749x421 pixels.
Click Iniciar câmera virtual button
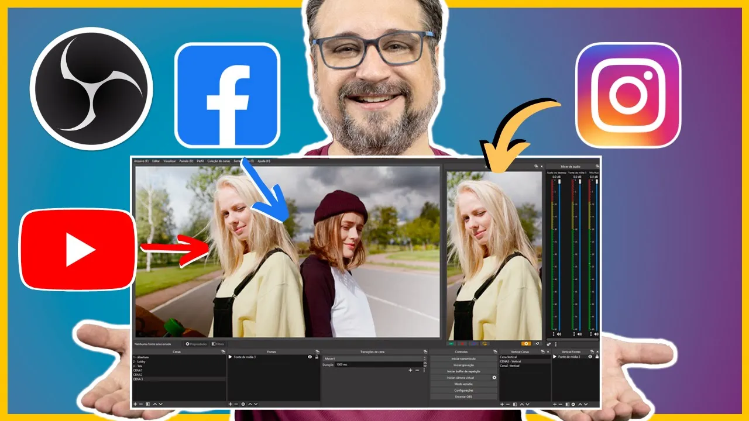460,378
